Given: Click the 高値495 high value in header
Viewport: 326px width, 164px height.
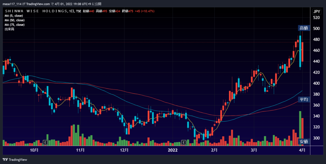Looking at the screenshot, I should (x=102, y=11).
